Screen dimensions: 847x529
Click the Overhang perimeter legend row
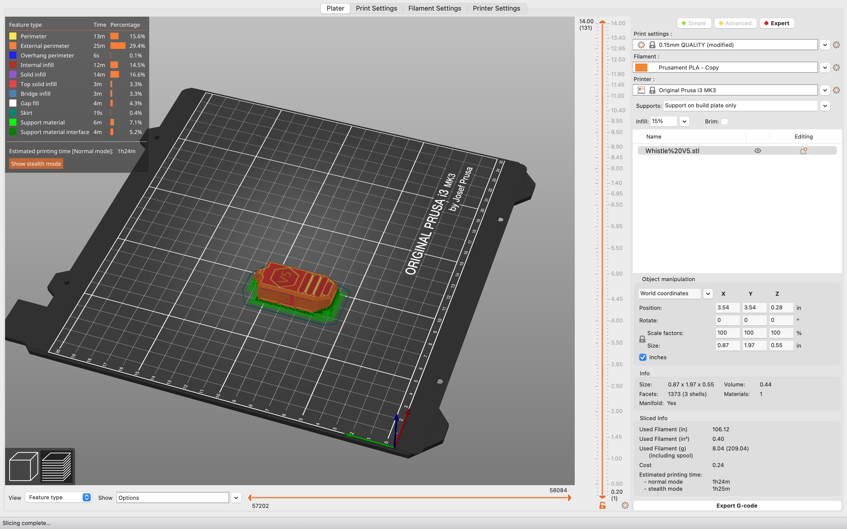77,55
